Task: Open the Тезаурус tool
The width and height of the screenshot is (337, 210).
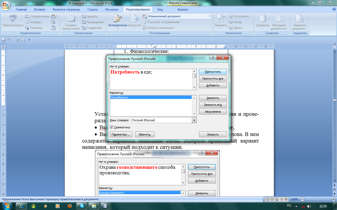Action: pyautogui.click(x=33, y=22)
